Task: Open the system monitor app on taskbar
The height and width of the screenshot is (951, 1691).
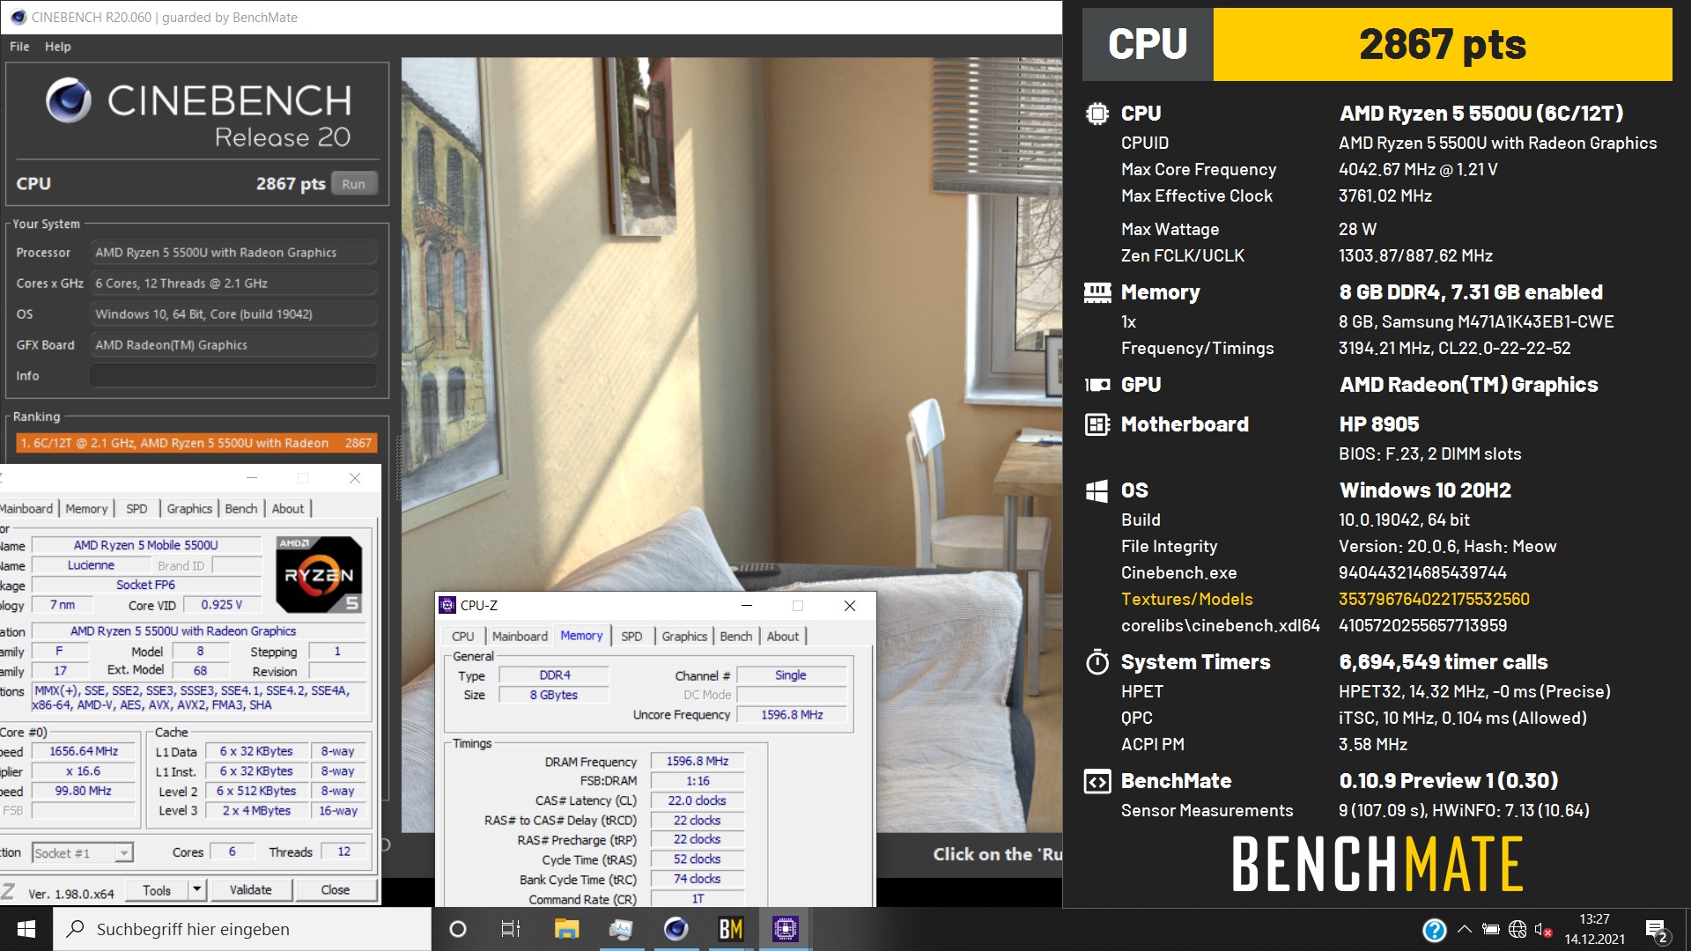Action: [x=621, y=929]
